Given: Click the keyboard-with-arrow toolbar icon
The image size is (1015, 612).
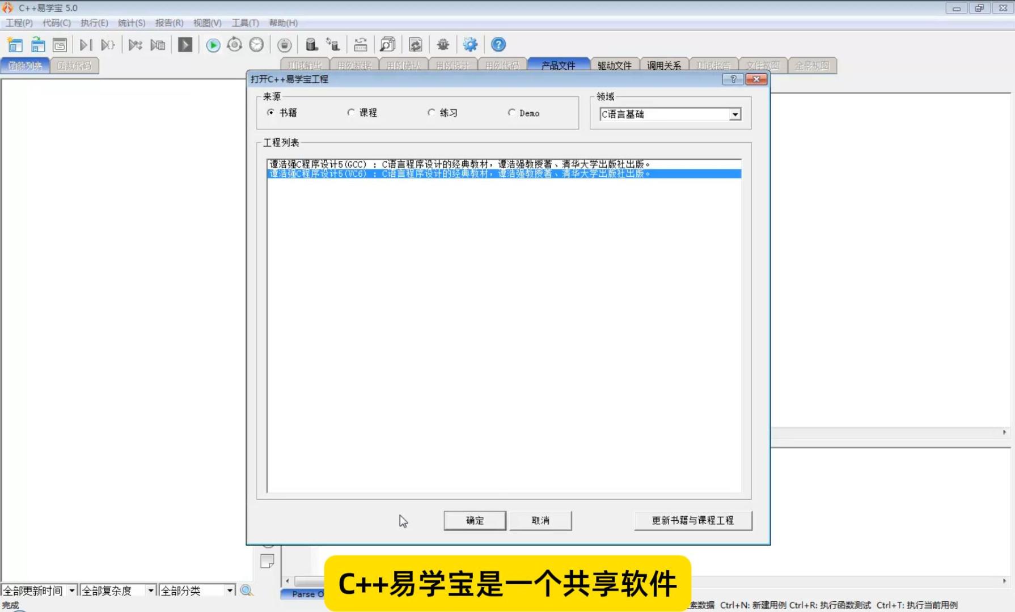Looking at the screenshot, I should tap(360, 45).
